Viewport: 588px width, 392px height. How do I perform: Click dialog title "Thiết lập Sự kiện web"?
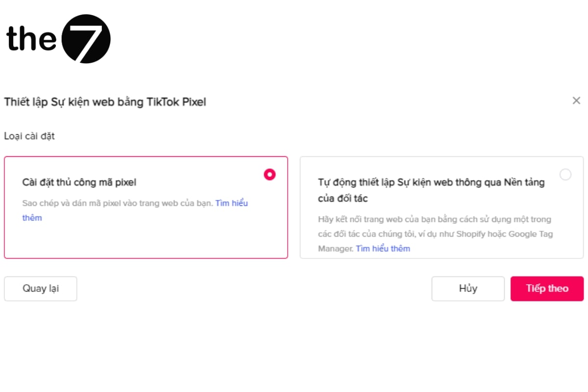(x=73, y=102)
